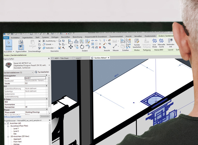198x145 pixels.
Task: Open the Architektur ribbon tab
Action: [15, 38]
